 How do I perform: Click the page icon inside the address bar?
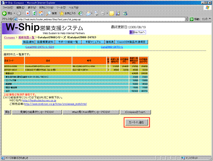[x=16, y=19]
